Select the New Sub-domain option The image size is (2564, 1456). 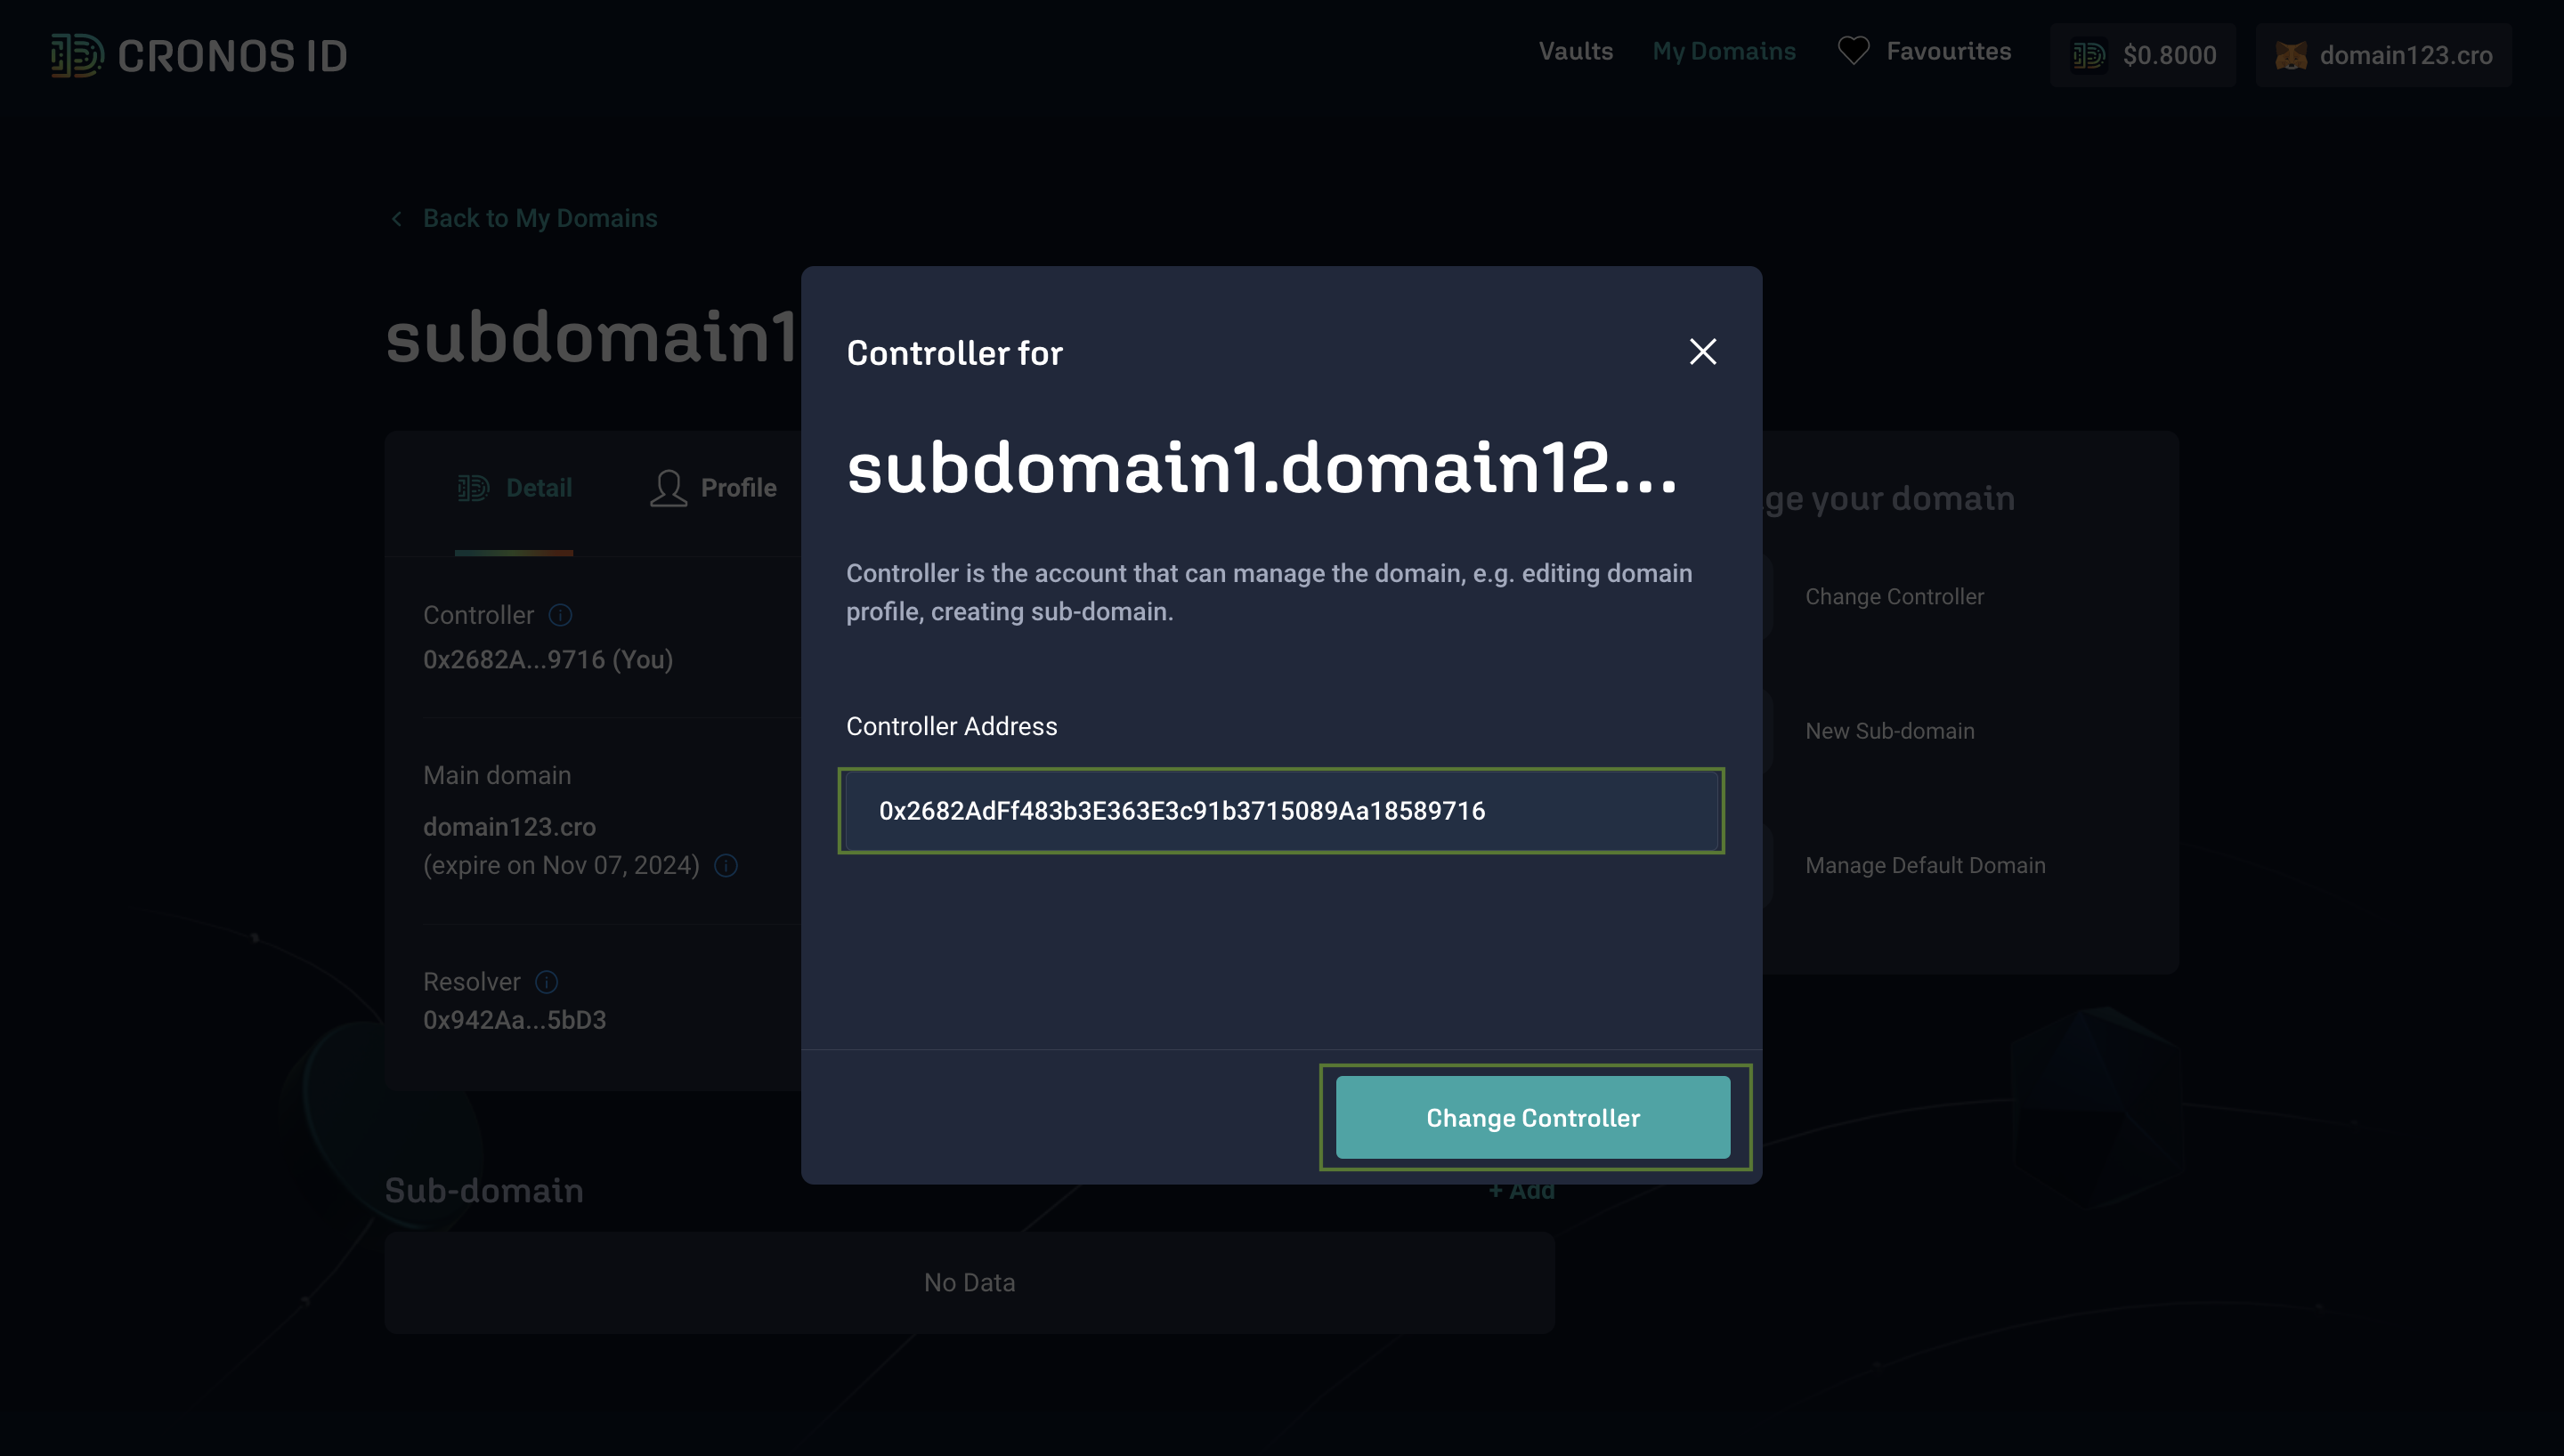1889,731
